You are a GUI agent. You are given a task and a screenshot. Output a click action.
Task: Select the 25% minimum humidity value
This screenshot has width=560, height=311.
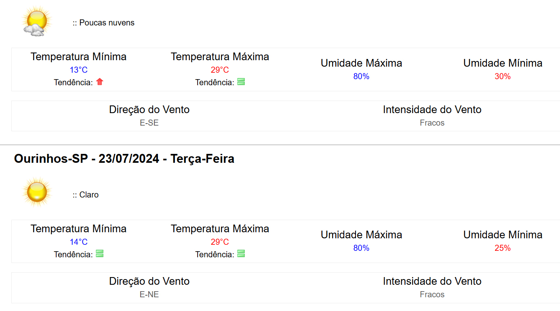pyautogui.click(x=503, y=248)
